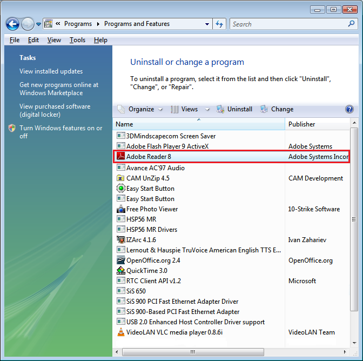The height and width of the screenshot is (361, 363).
Task: Click the blue Help question mark icon
Action: pos(349,109)
